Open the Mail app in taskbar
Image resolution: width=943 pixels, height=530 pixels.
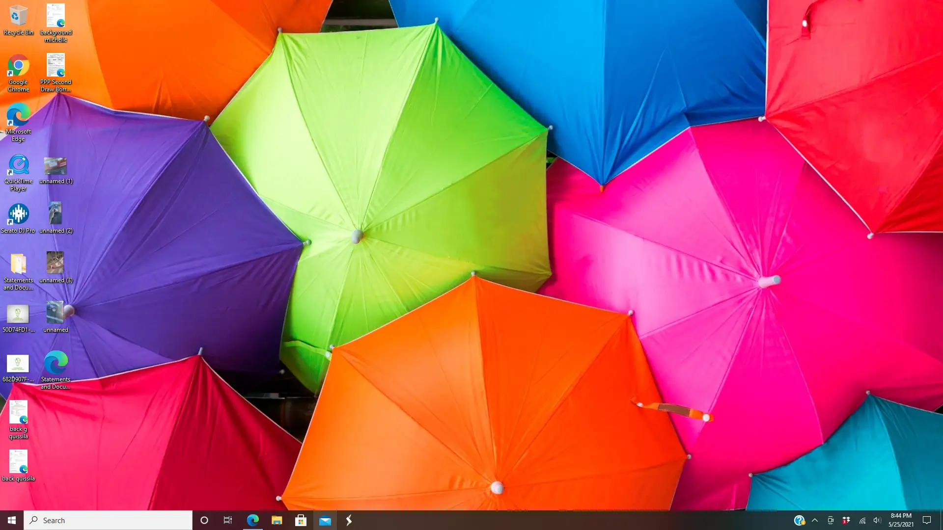(x=325, y=520)
